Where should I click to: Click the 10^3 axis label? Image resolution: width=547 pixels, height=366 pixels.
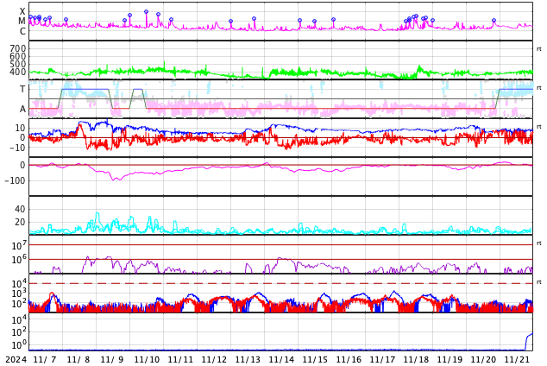[x=19, y=293]
